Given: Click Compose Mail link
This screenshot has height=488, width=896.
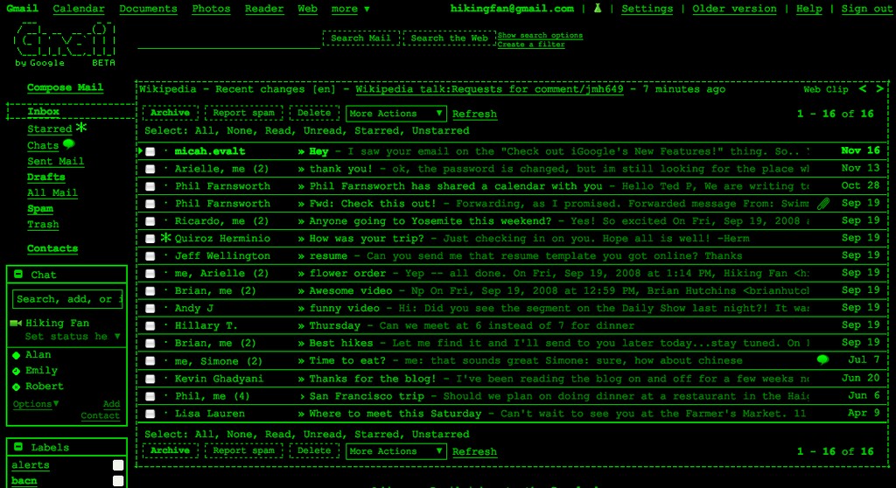Looking at the screenshot, I should point(65,87).
